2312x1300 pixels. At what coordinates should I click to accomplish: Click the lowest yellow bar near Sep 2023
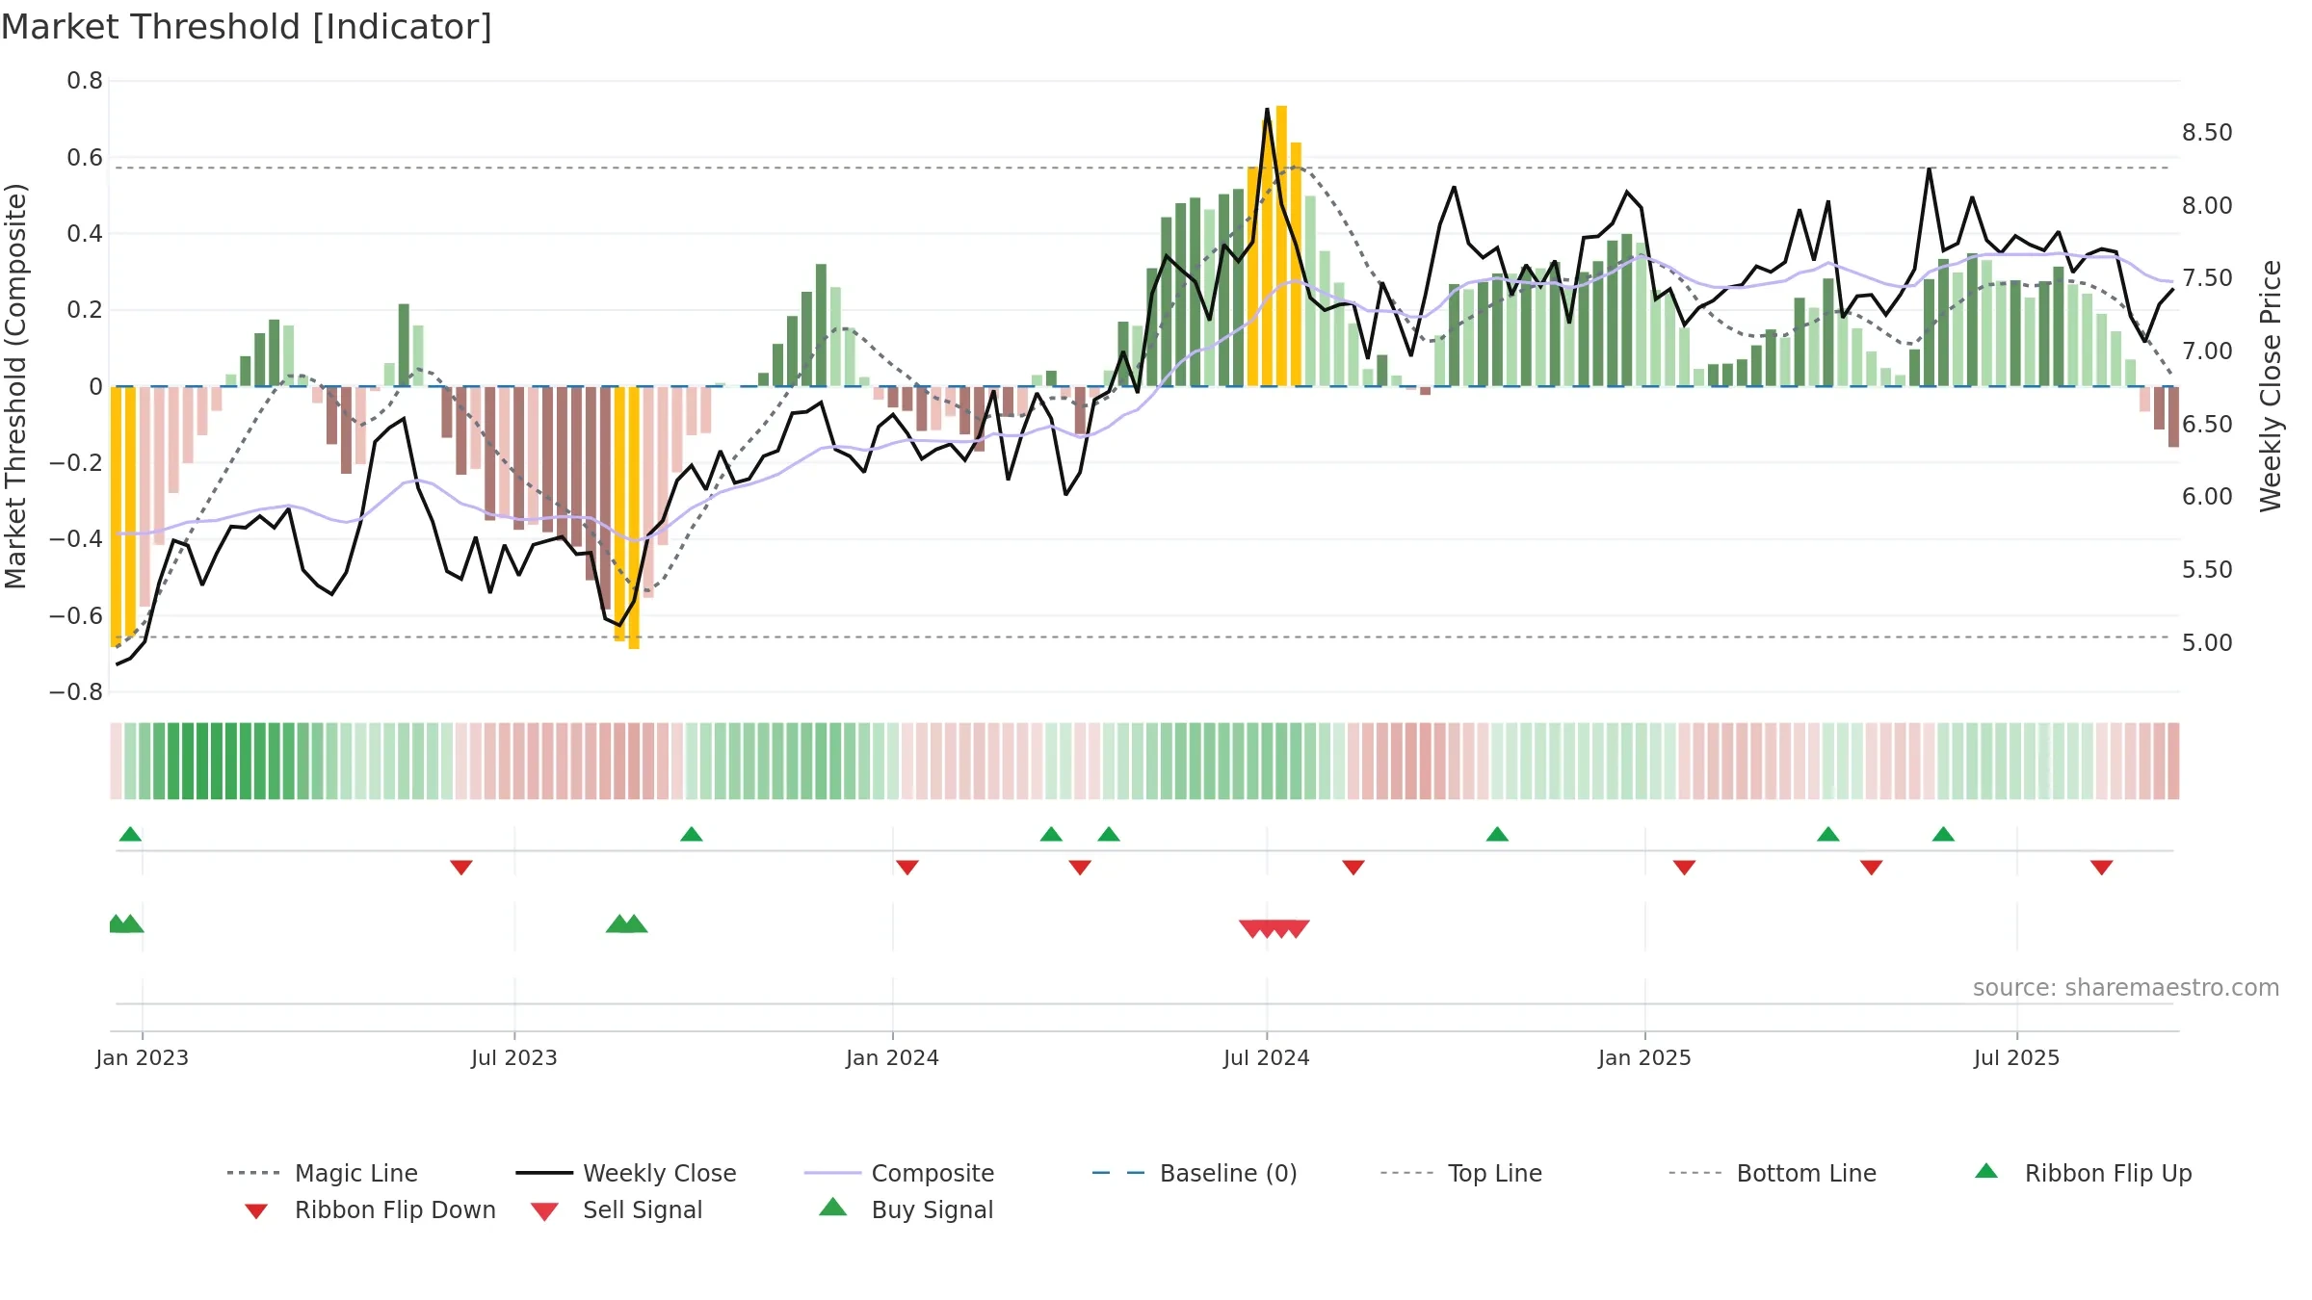click(x=634, y=517)
